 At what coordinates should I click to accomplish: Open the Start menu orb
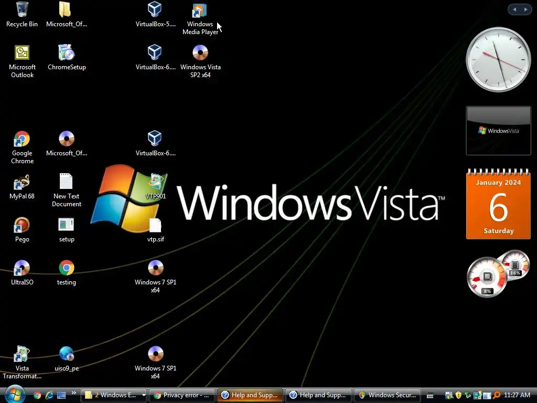tap(15, 395)
